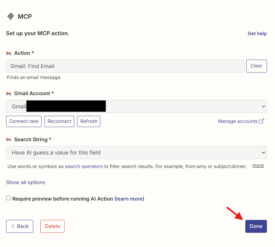Viewport: 275px width, 247px height.
Task: Click external link icon next to Manage accounts
Action: tap(262, 121)
